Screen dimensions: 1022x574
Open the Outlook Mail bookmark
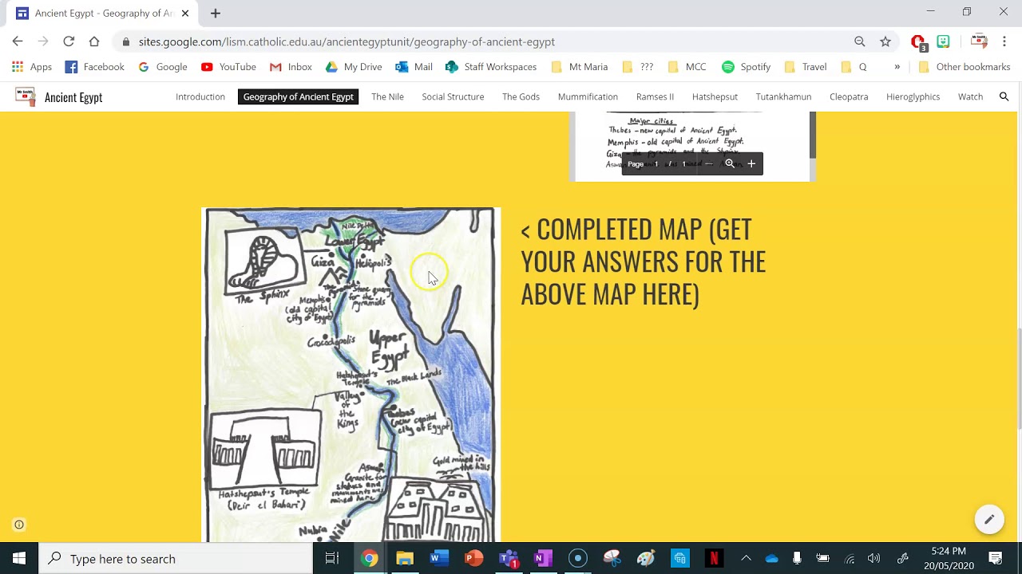414,67
